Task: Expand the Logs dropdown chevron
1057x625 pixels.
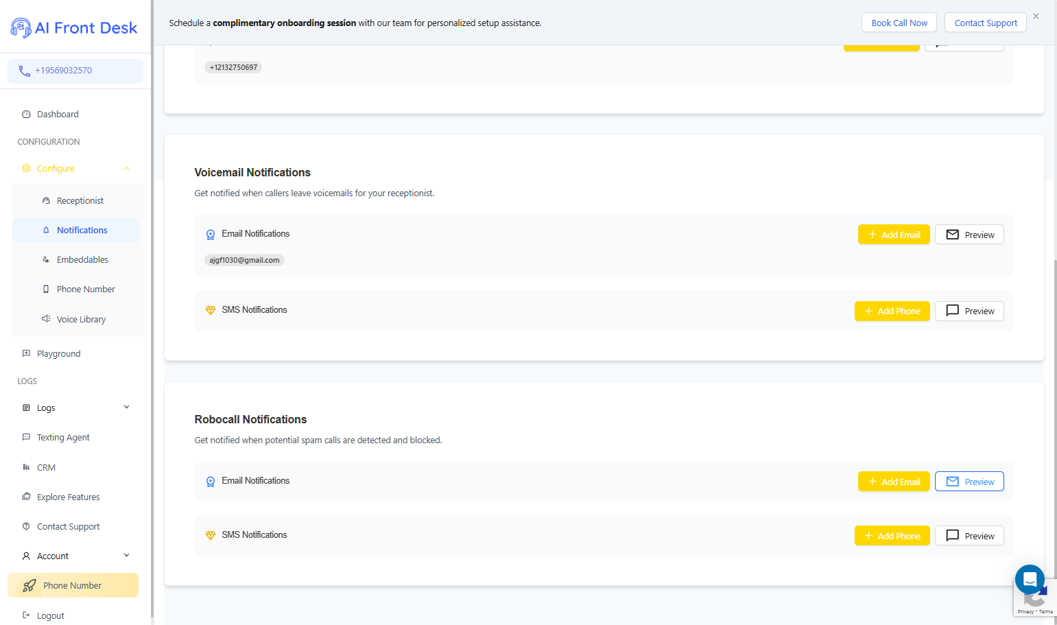Action: tap(126, 408)
